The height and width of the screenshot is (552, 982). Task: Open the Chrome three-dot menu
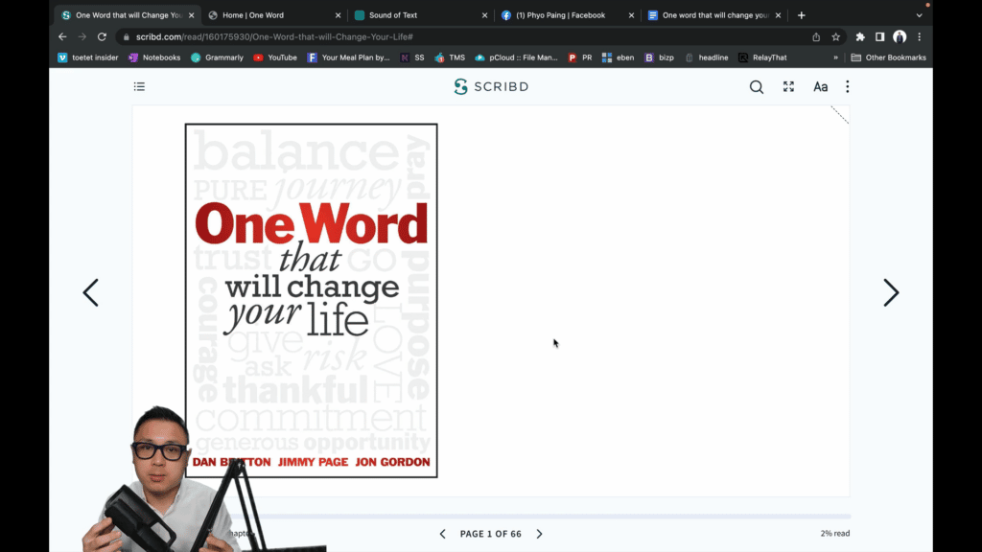[x=920, y=37]
